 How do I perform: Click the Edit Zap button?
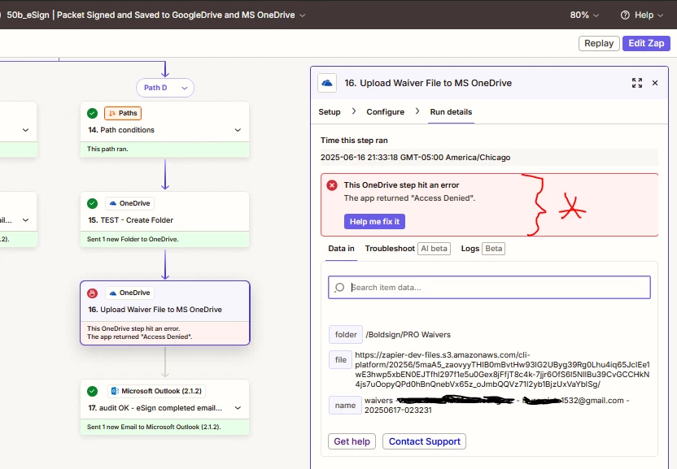pyautogui.click(x=646, y=44)
